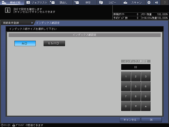This screenshot has width=169, height=127.
Task: Click the インデックス数設定 label
Action: (136, 61)
